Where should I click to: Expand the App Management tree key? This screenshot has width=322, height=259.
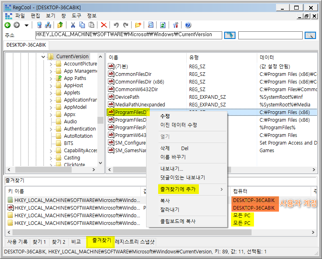pos(51,71)
